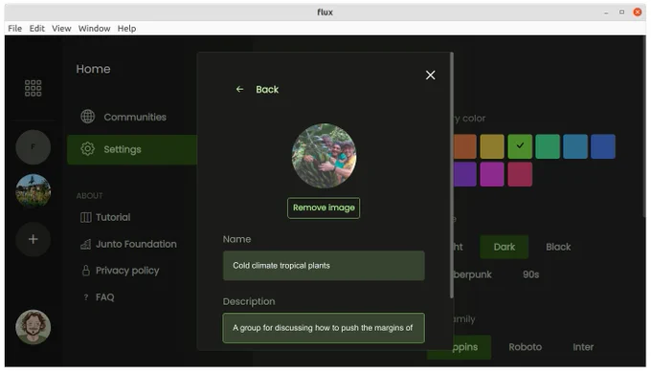Select the Inter font option
The width and height of the screenshot is (651, 372).
coord(583,347)
